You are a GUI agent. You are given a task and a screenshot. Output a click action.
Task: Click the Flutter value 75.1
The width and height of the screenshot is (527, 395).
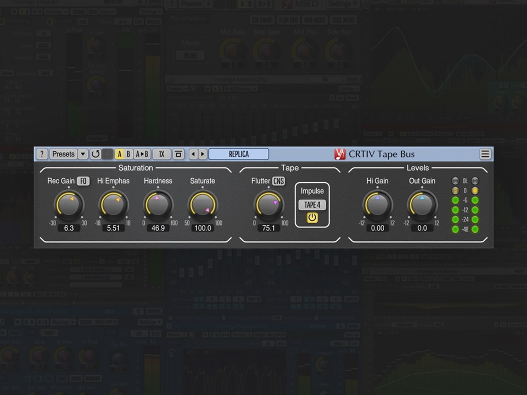[x=268, y=228]
